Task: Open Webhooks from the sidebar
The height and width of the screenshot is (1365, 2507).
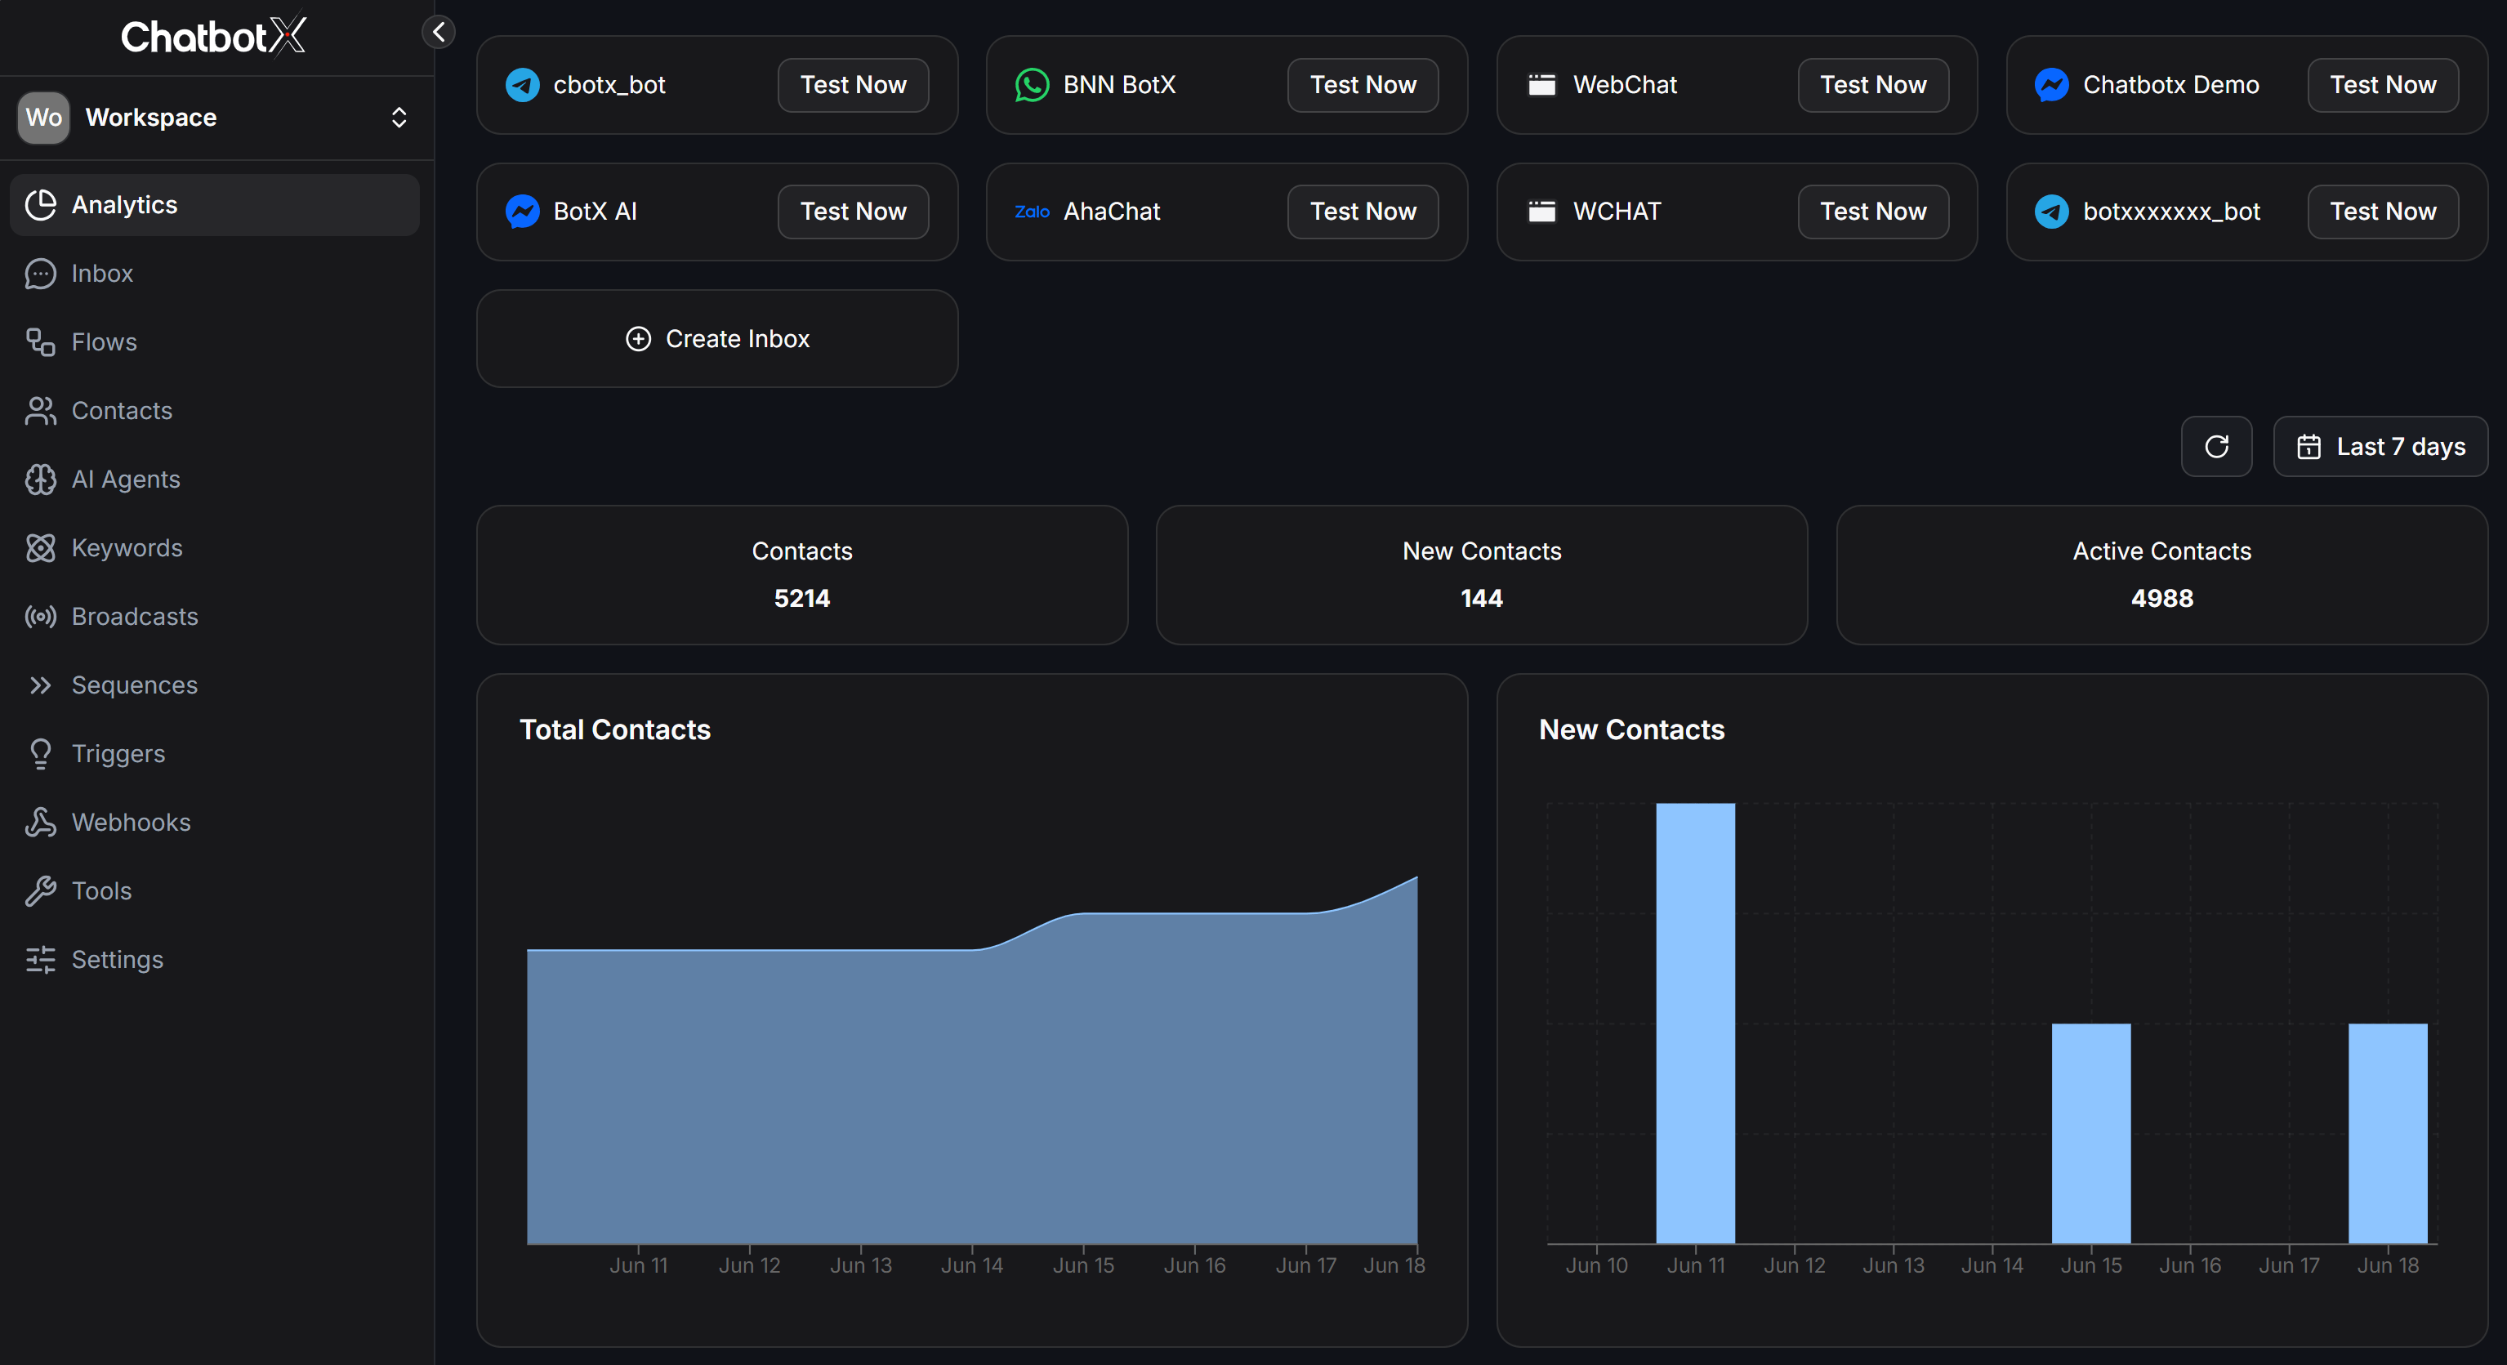Action: click(x=215, y=822)
